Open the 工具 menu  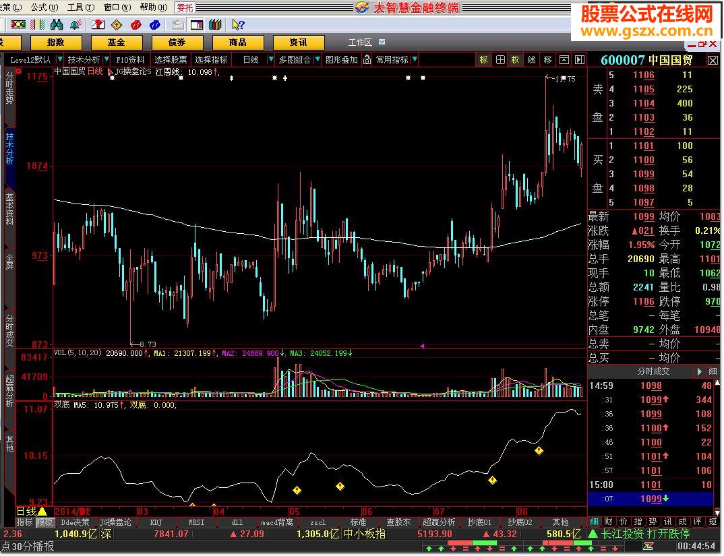click(81, 7)
